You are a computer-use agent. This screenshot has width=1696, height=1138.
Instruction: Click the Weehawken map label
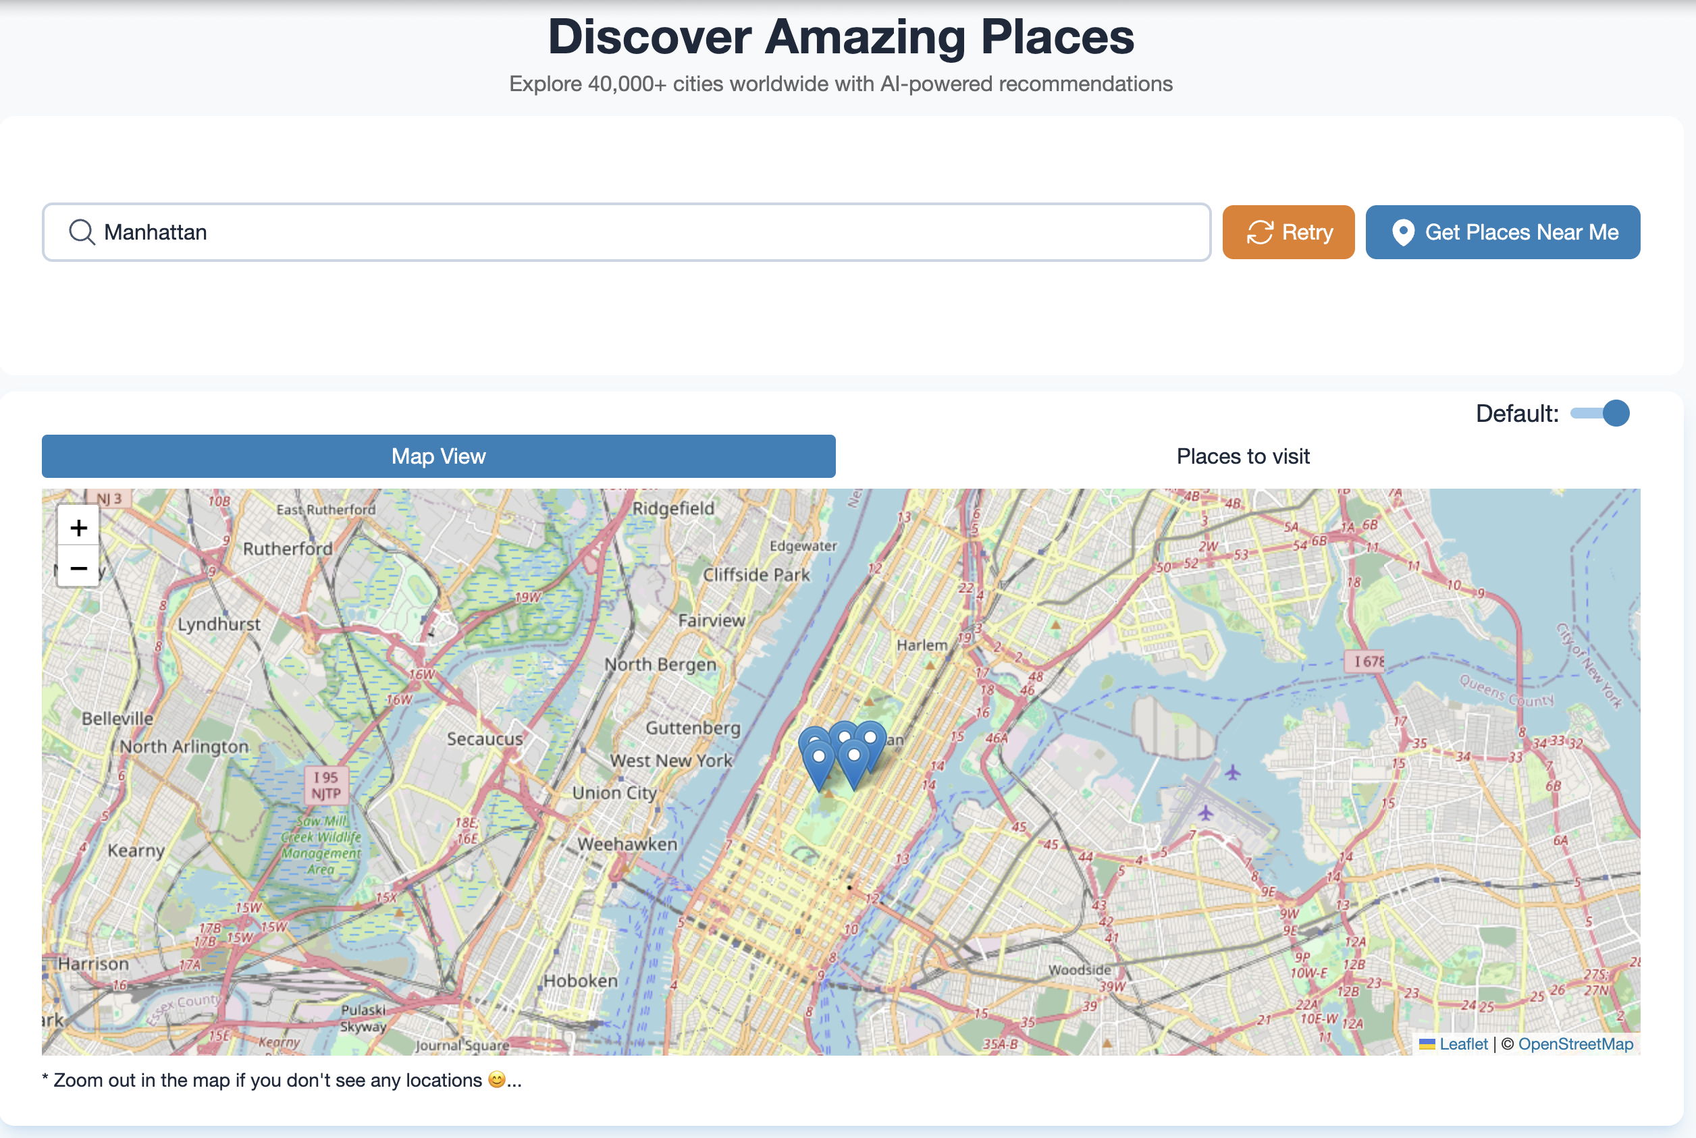tap(627, 844)
